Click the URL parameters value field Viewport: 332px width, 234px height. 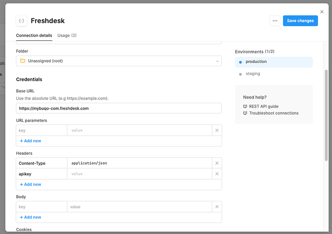[x=140, y=130]
